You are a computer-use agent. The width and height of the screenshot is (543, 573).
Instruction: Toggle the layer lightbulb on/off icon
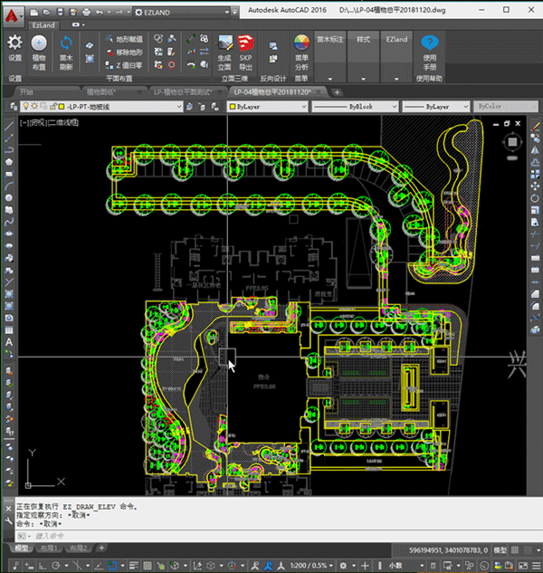[28, 107]
